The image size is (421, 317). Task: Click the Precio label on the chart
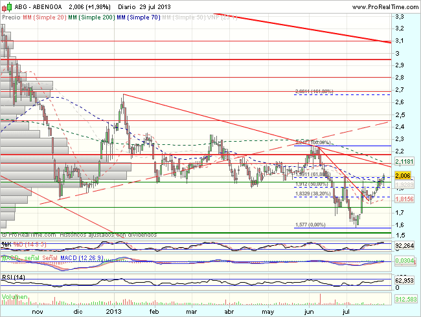tap(11, 18)
